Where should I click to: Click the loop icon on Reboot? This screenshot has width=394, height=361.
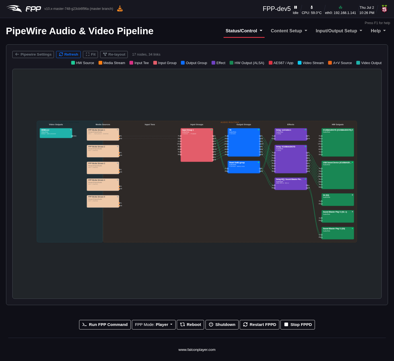182,324
